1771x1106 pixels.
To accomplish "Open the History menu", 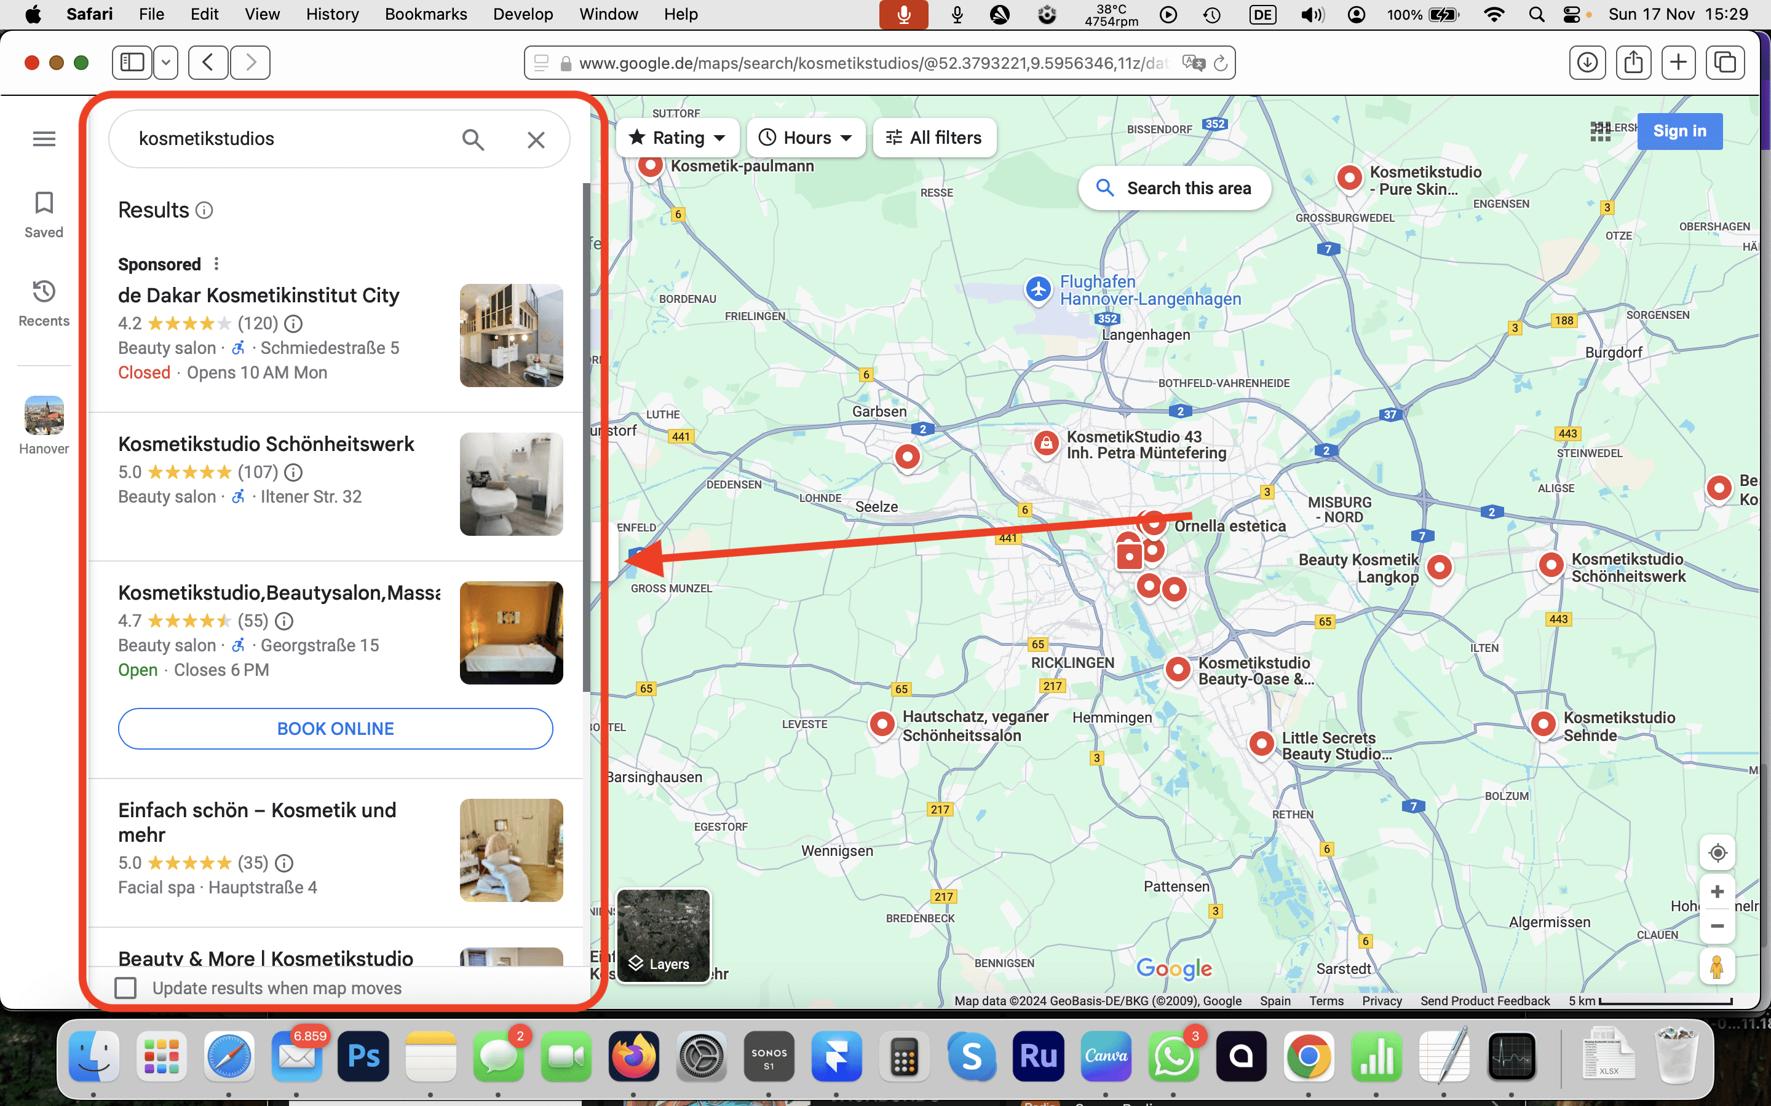I will 332,14.
